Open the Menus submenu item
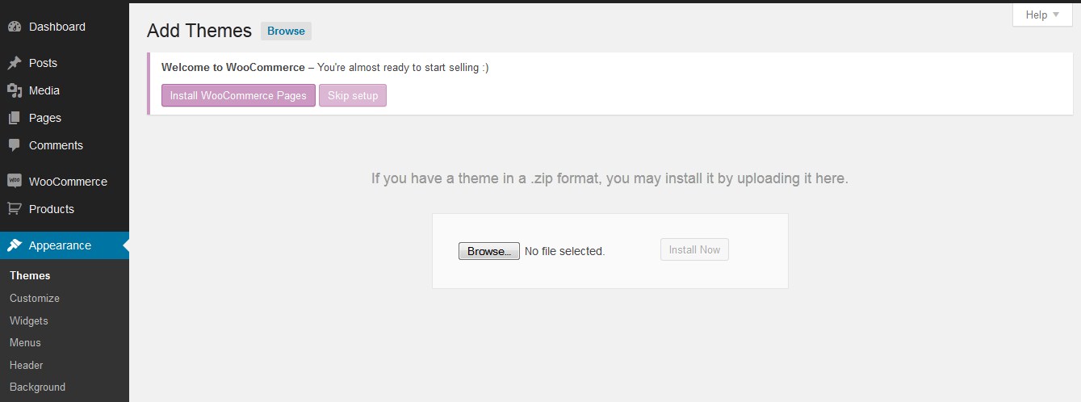The width and height of the screenshot is (1081, 402). (25, 343)
